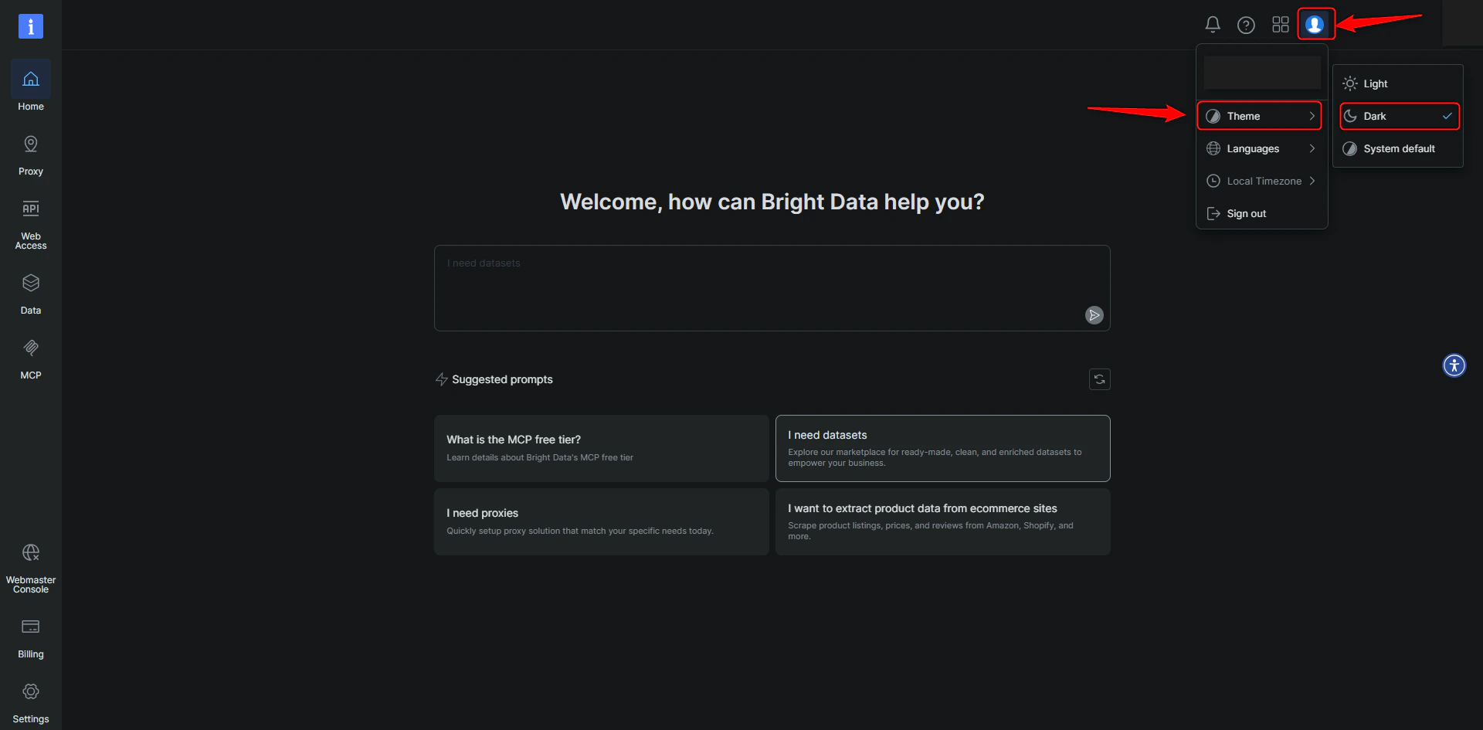Navigate to the Data section

pos(30,292)
